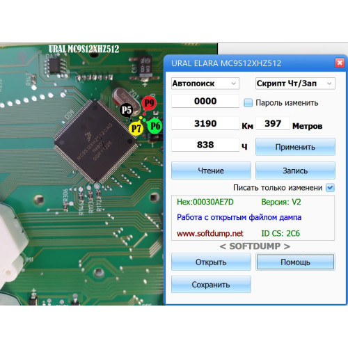This screenshot has height=348, width=348.
Task: Click the yellow P7 pin marker
Action: point(136,128)
